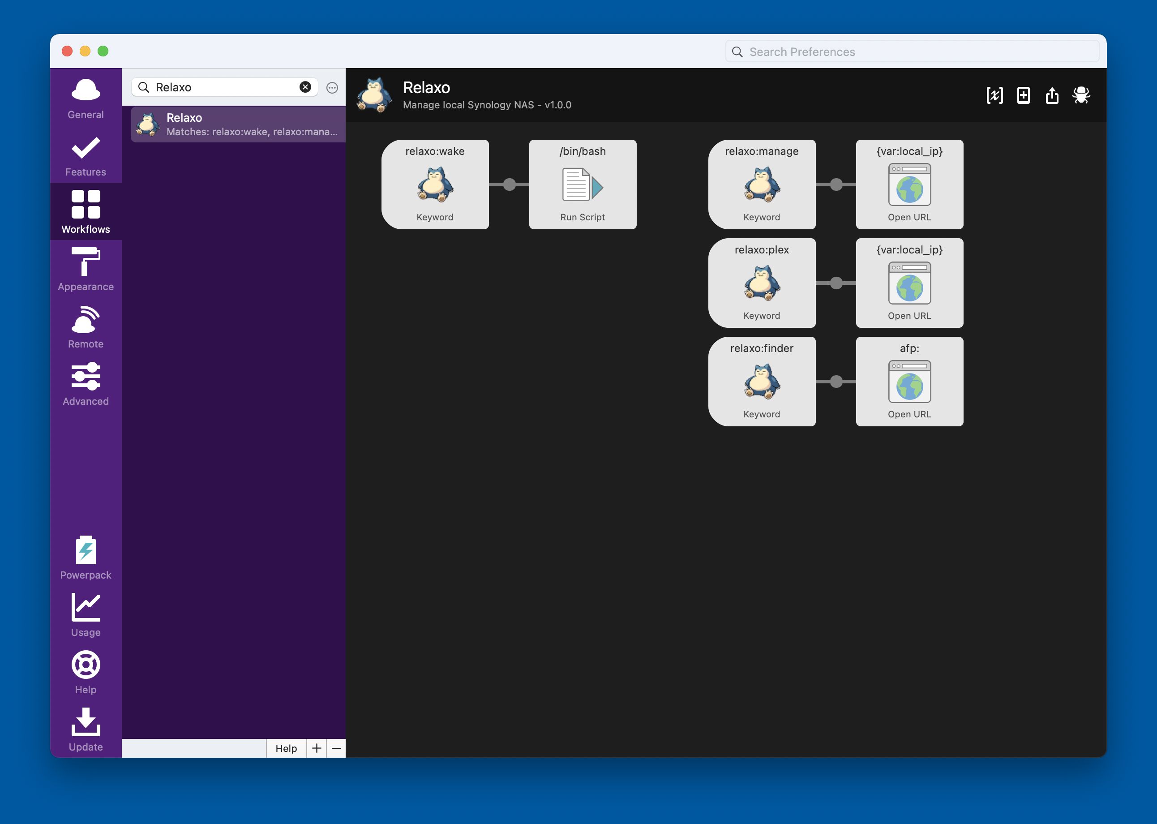Open the Usage statistics panel
Screen dimensions: 1157x824
coord(85,615)
